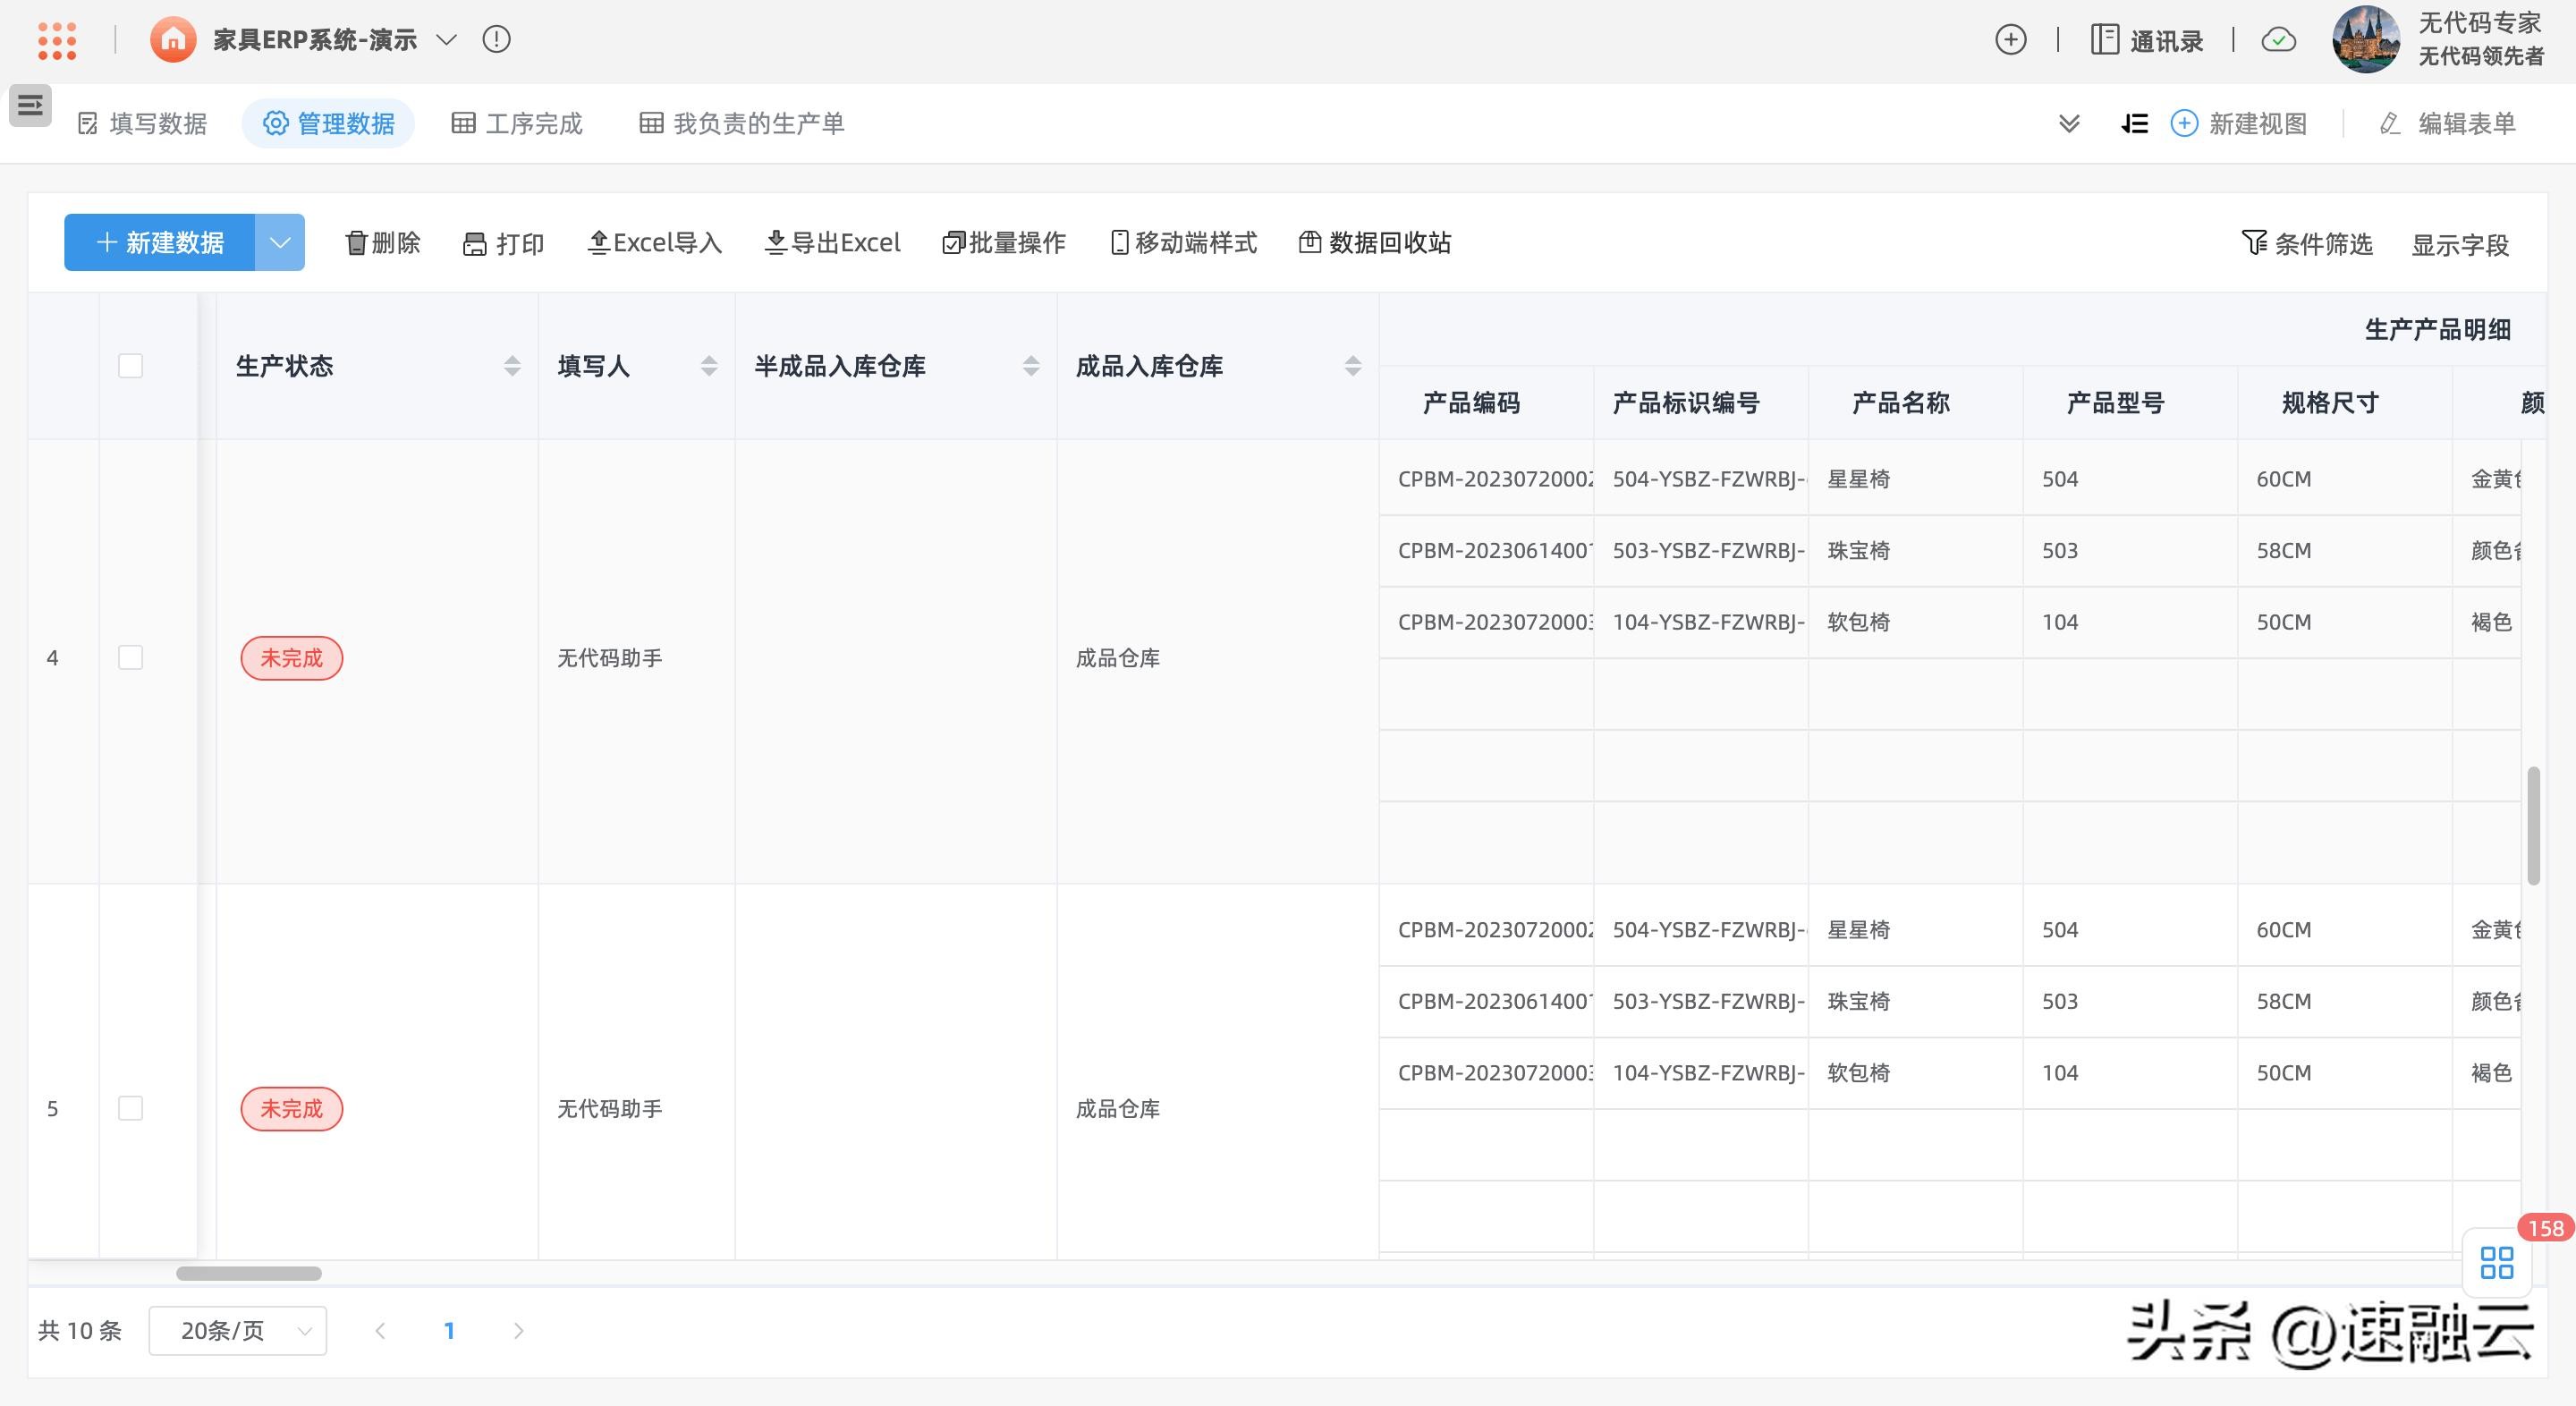This screenshot has height=1406, width=2576.
Task: Open the user avatar profile picture
Action: tap(2366, 40)
